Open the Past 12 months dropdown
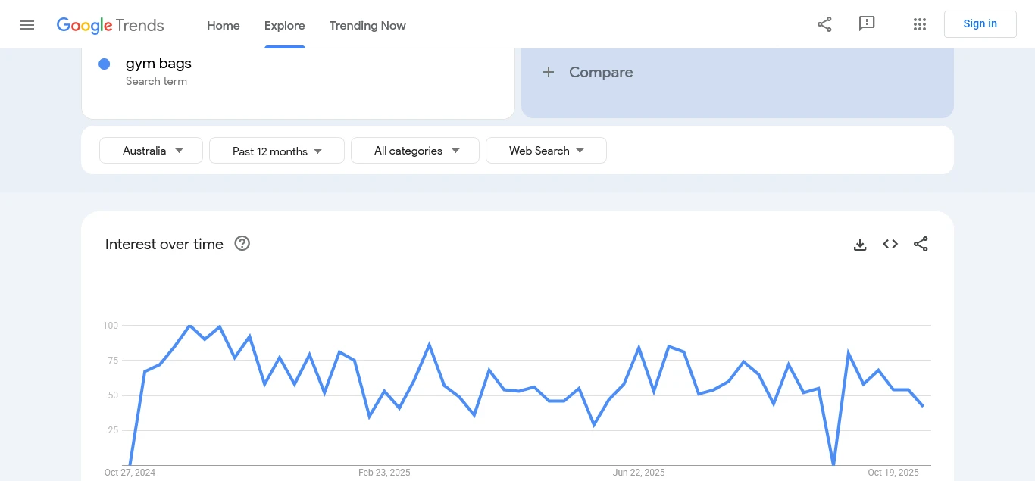The width and height of the screenshot is (1035, 481). tap(277, 151)
